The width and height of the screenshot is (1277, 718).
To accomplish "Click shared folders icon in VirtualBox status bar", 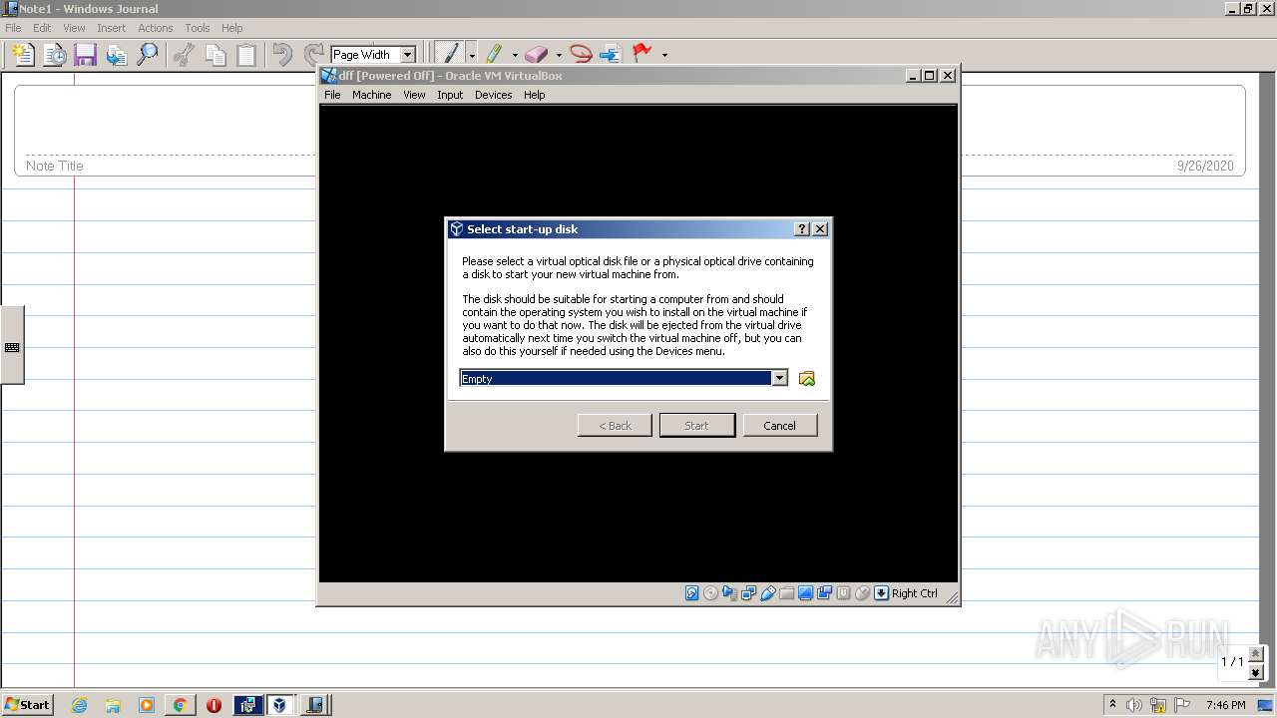I will click(x=786, y=593).
